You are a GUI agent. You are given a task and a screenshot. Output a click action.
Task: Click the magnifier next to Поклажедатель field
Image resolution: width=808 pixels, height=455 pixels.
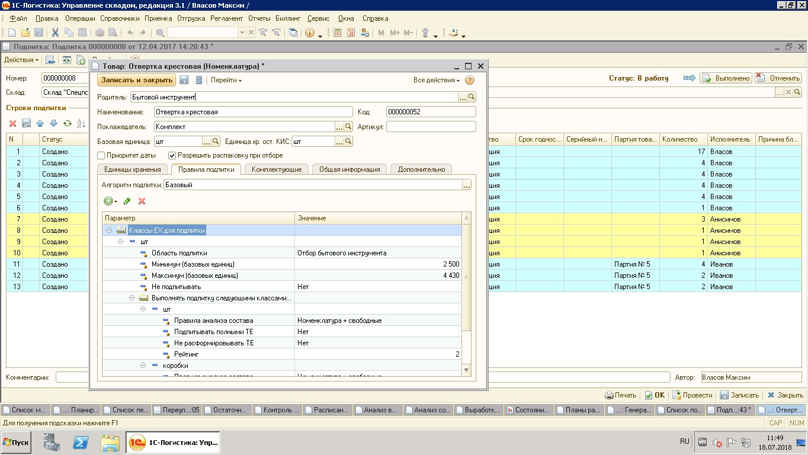tap(348, 127)
